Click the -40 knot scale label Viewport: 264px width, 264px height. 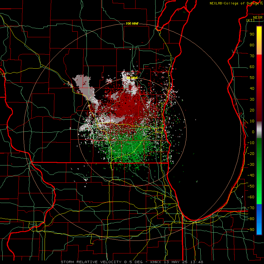pos(251,175)
